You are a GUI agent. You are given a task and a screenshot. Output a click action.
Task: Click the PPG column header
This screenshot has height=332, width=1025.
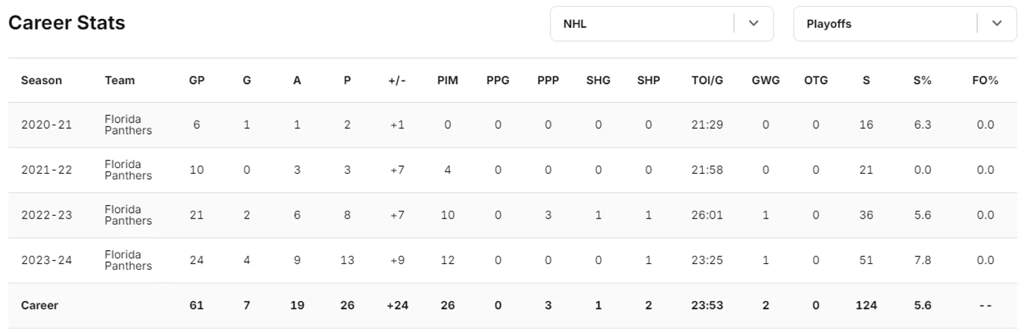(x=498, y=81)
